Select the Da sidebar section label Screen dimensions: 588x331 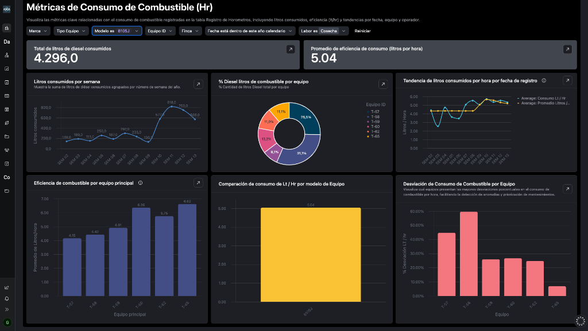(7, 41)
